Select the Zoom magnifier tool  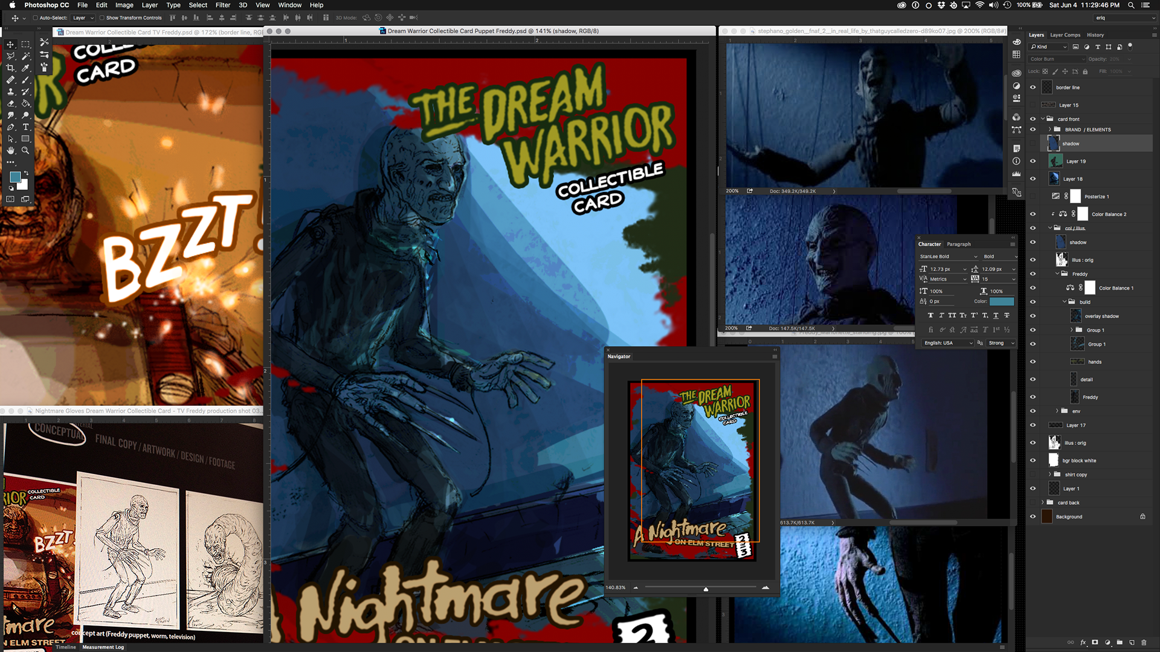(25, 150)
